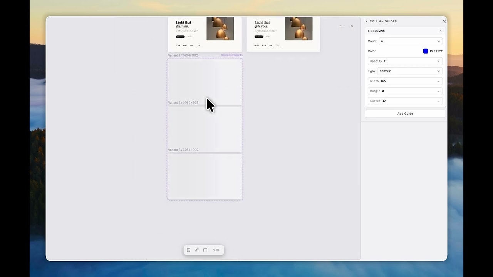Open the more options menu above the canvas
493x277 pixels.
(x=342, y=26)
